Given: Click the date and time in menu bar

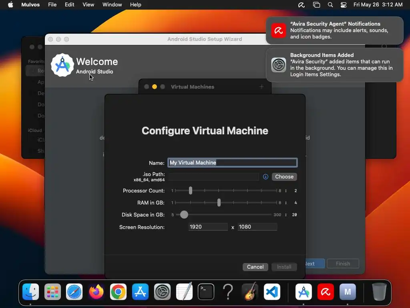Looking at the screenshot, I should pyautogui.click(x=378, y=5).
